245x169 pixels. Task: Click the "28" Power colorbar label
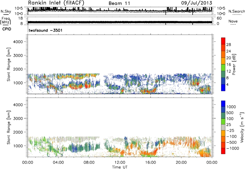228,45
